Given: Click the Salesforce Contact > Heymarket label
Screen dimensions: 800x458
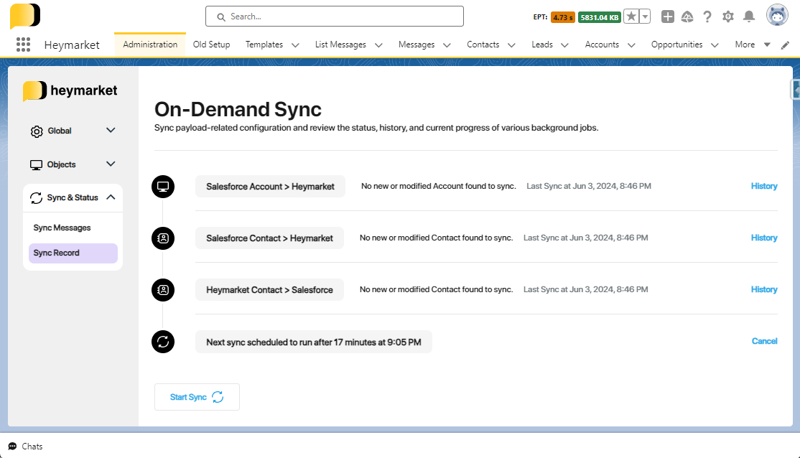Looking at the screenshot, I should (x=269, y=238).
